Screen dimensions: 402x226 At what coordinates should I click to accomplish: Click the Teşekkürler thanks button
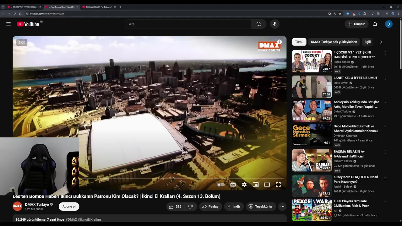coord(261,207)
